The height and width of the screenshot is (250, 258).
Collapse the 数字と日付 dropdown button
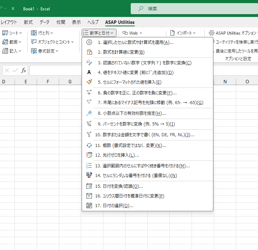[99, 33]
